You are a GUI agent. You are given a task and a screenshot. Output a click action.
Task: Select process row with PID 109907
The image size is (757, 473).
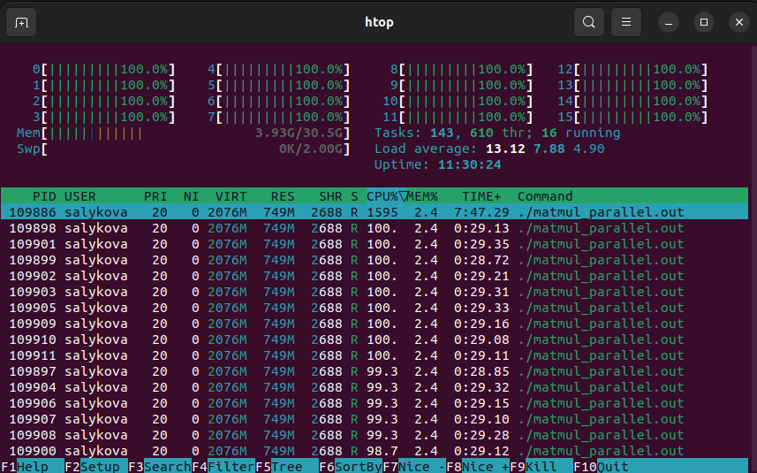[375, 419]
